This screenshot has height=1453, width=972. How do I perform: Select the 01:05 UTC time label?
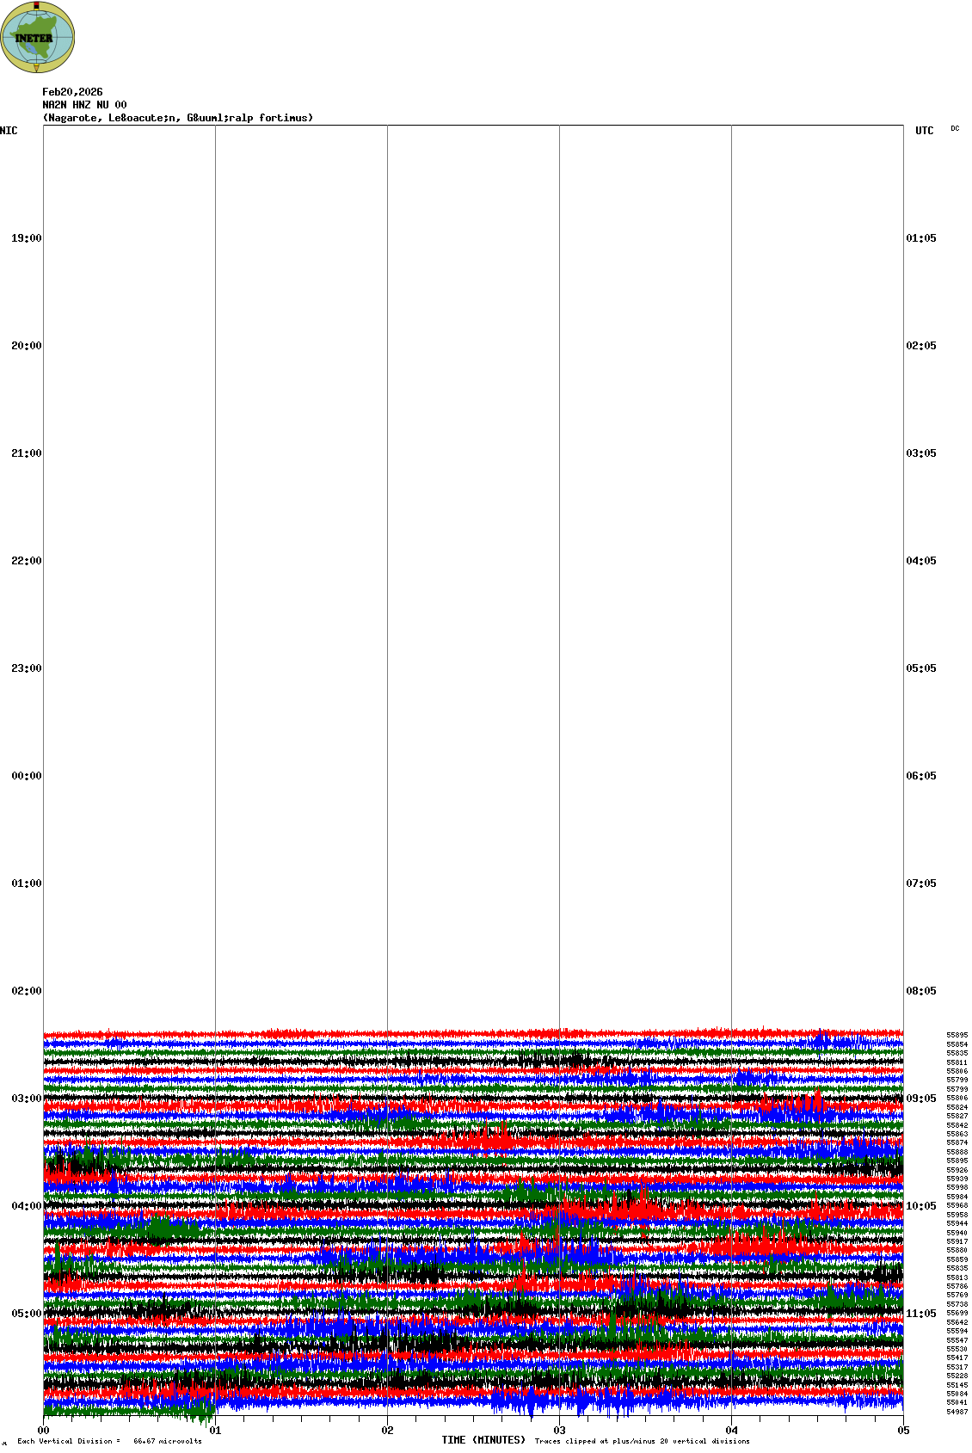pyautogui.click(x=921, y=238)
